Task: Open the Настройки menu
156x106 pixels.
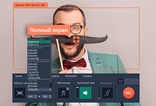Action: click(71, 76)
